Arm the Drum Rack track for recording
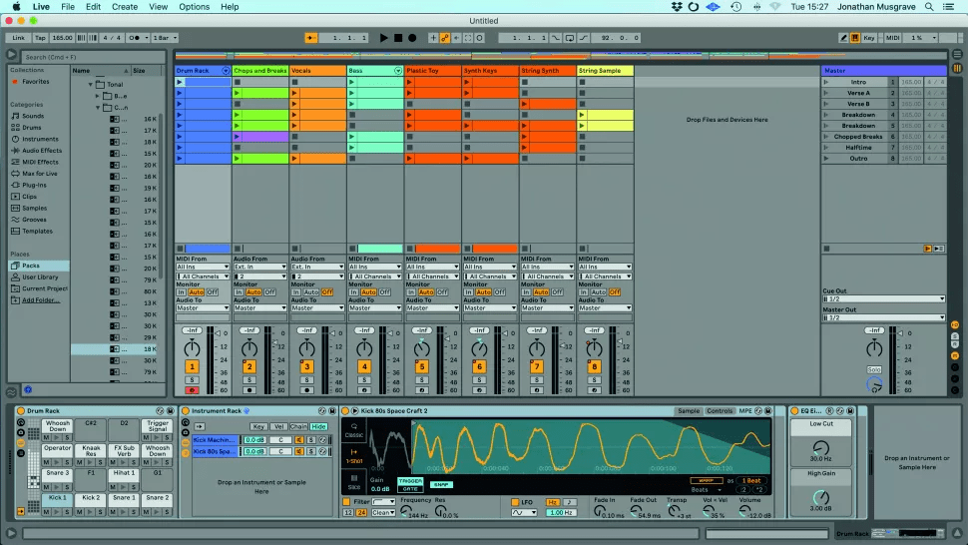 (x=192, y=390)
